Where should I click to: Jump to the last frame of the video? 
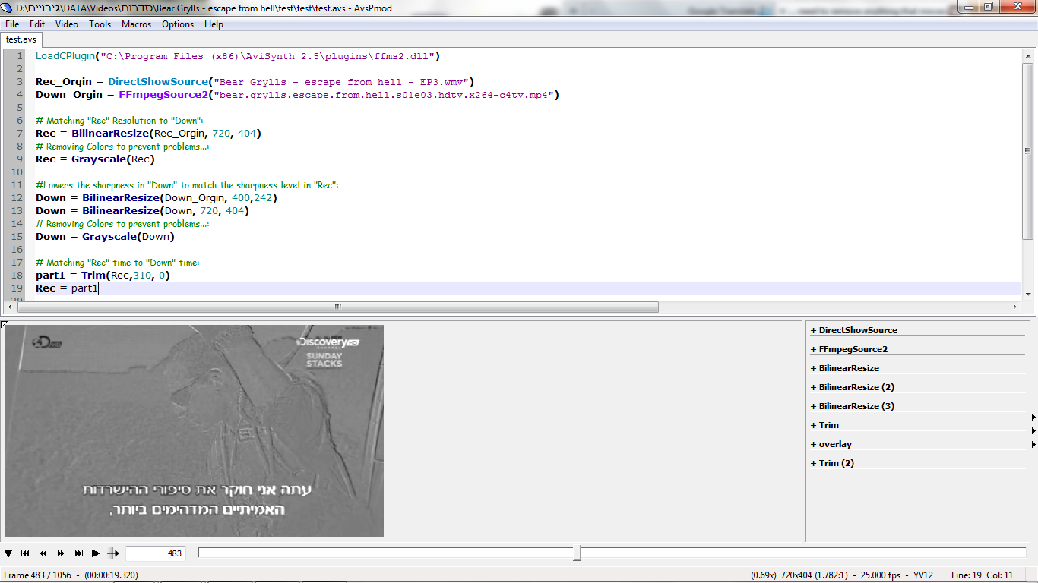[x=78, y=553]
